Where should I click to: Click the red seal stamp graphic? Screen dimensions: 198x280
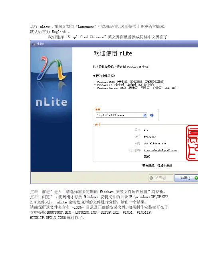point(192,143)
